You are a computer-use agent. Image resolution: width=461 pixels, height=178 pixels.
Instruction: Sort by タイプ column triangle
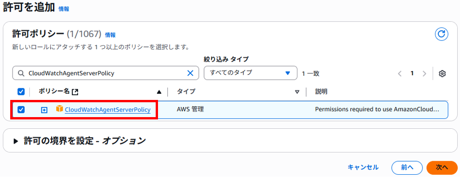click(x=297, y=92)
